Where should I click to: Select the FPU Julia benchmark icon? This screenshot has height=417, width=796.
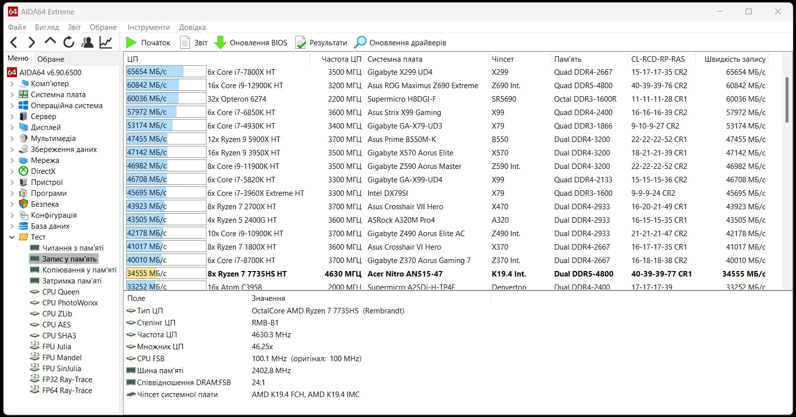pos(34,346)
